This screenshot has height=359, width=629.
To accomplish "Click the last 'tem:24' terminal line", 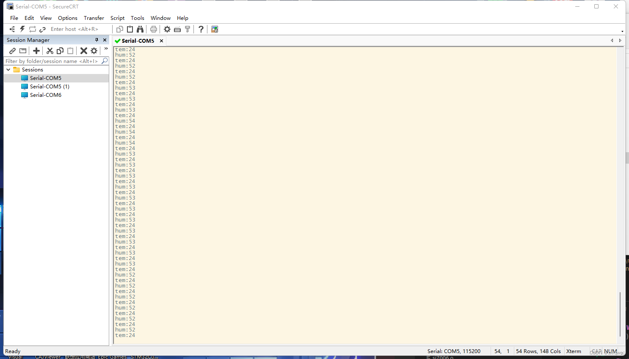I will point(125,335).
